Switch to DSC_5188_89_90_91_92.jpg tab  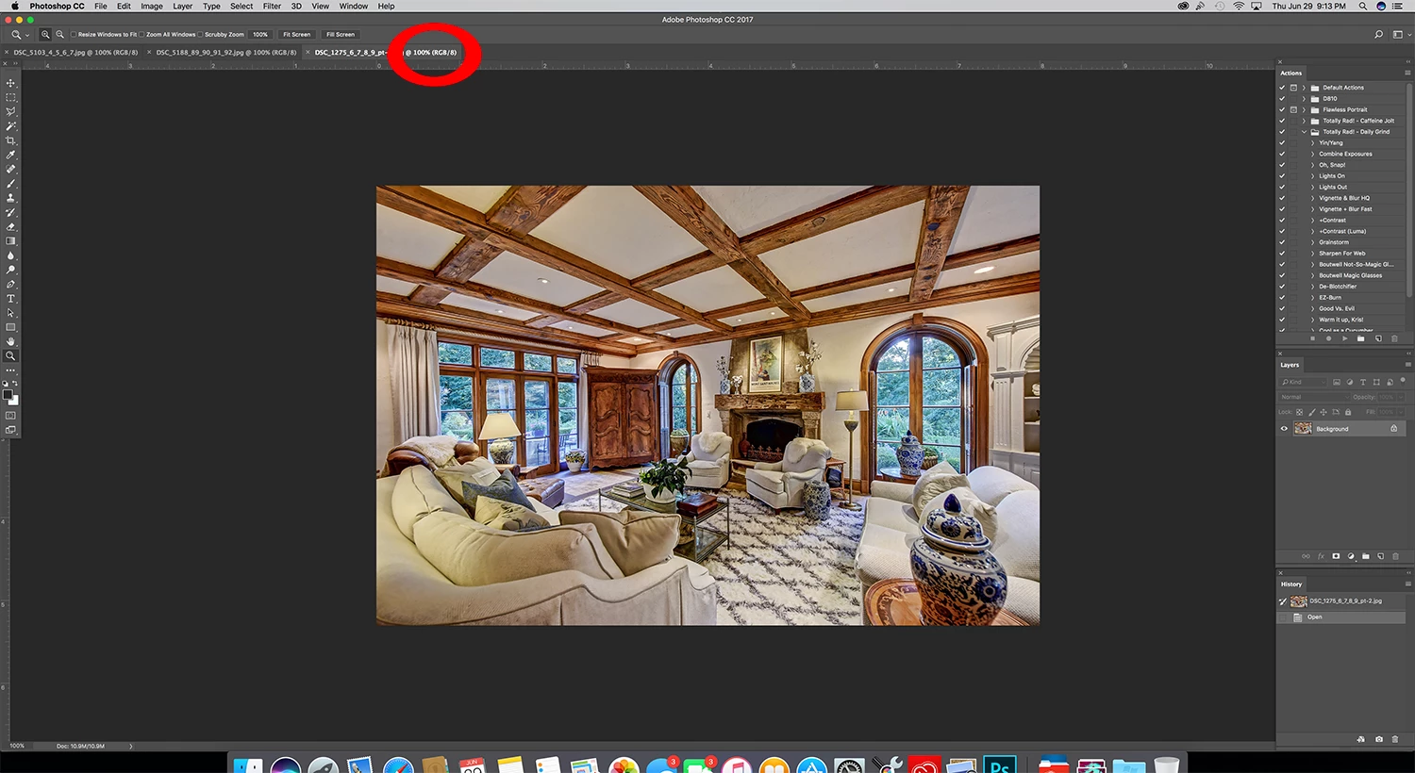(x=226, y=53)
